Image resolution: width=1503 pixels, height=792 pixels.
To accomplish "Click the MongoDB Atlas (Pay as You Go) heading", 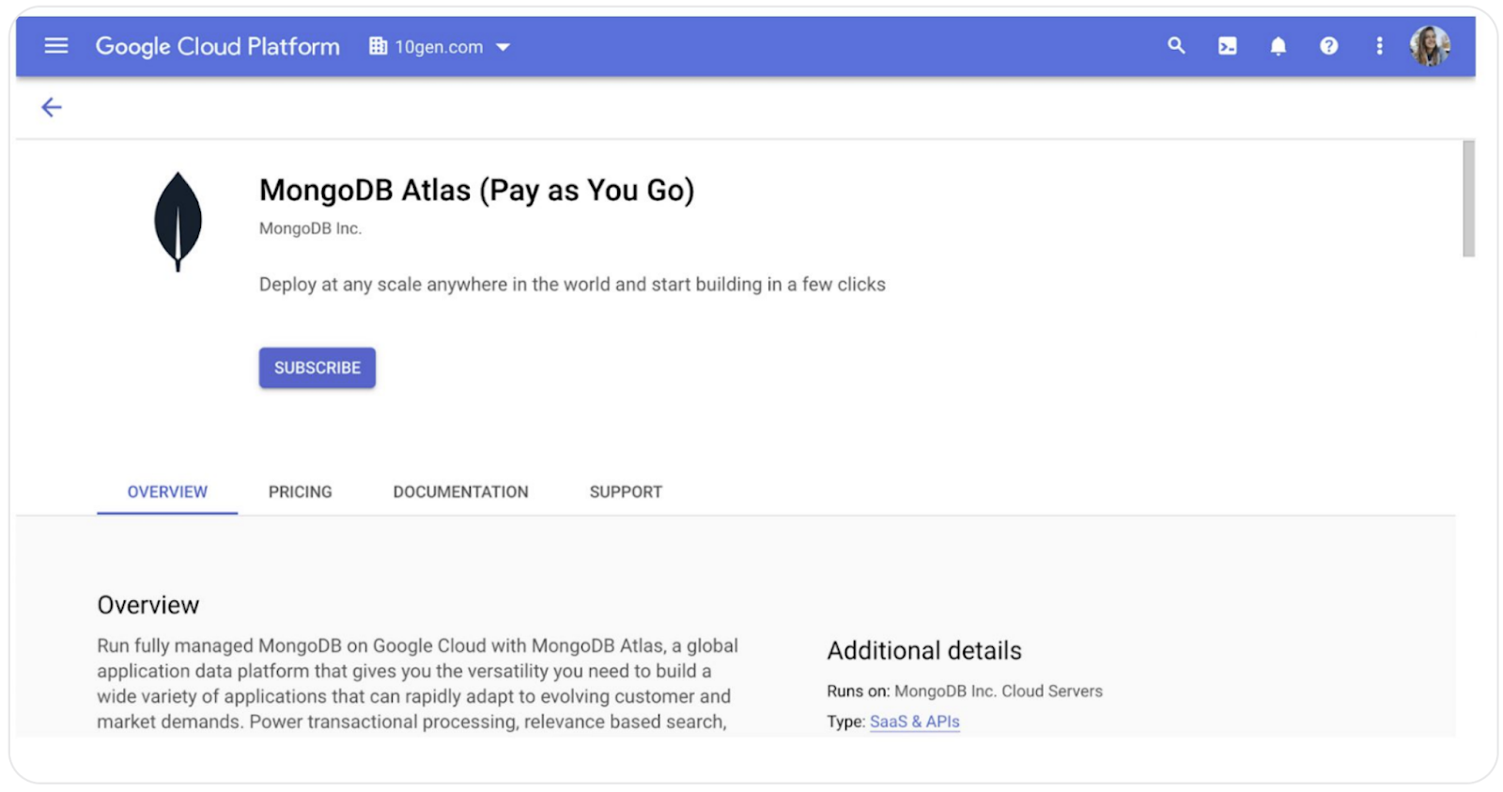I will [x=476, y=191].
